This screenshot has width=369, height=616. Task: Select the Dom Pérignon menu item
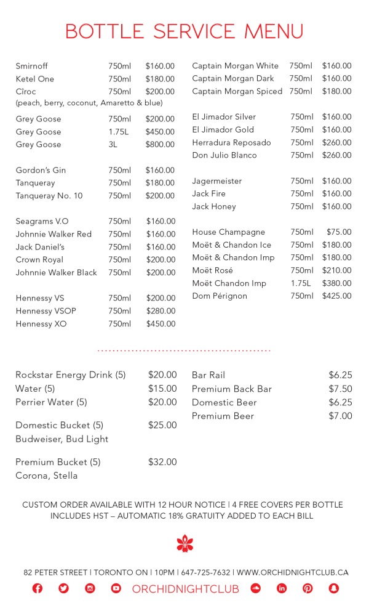220,296
